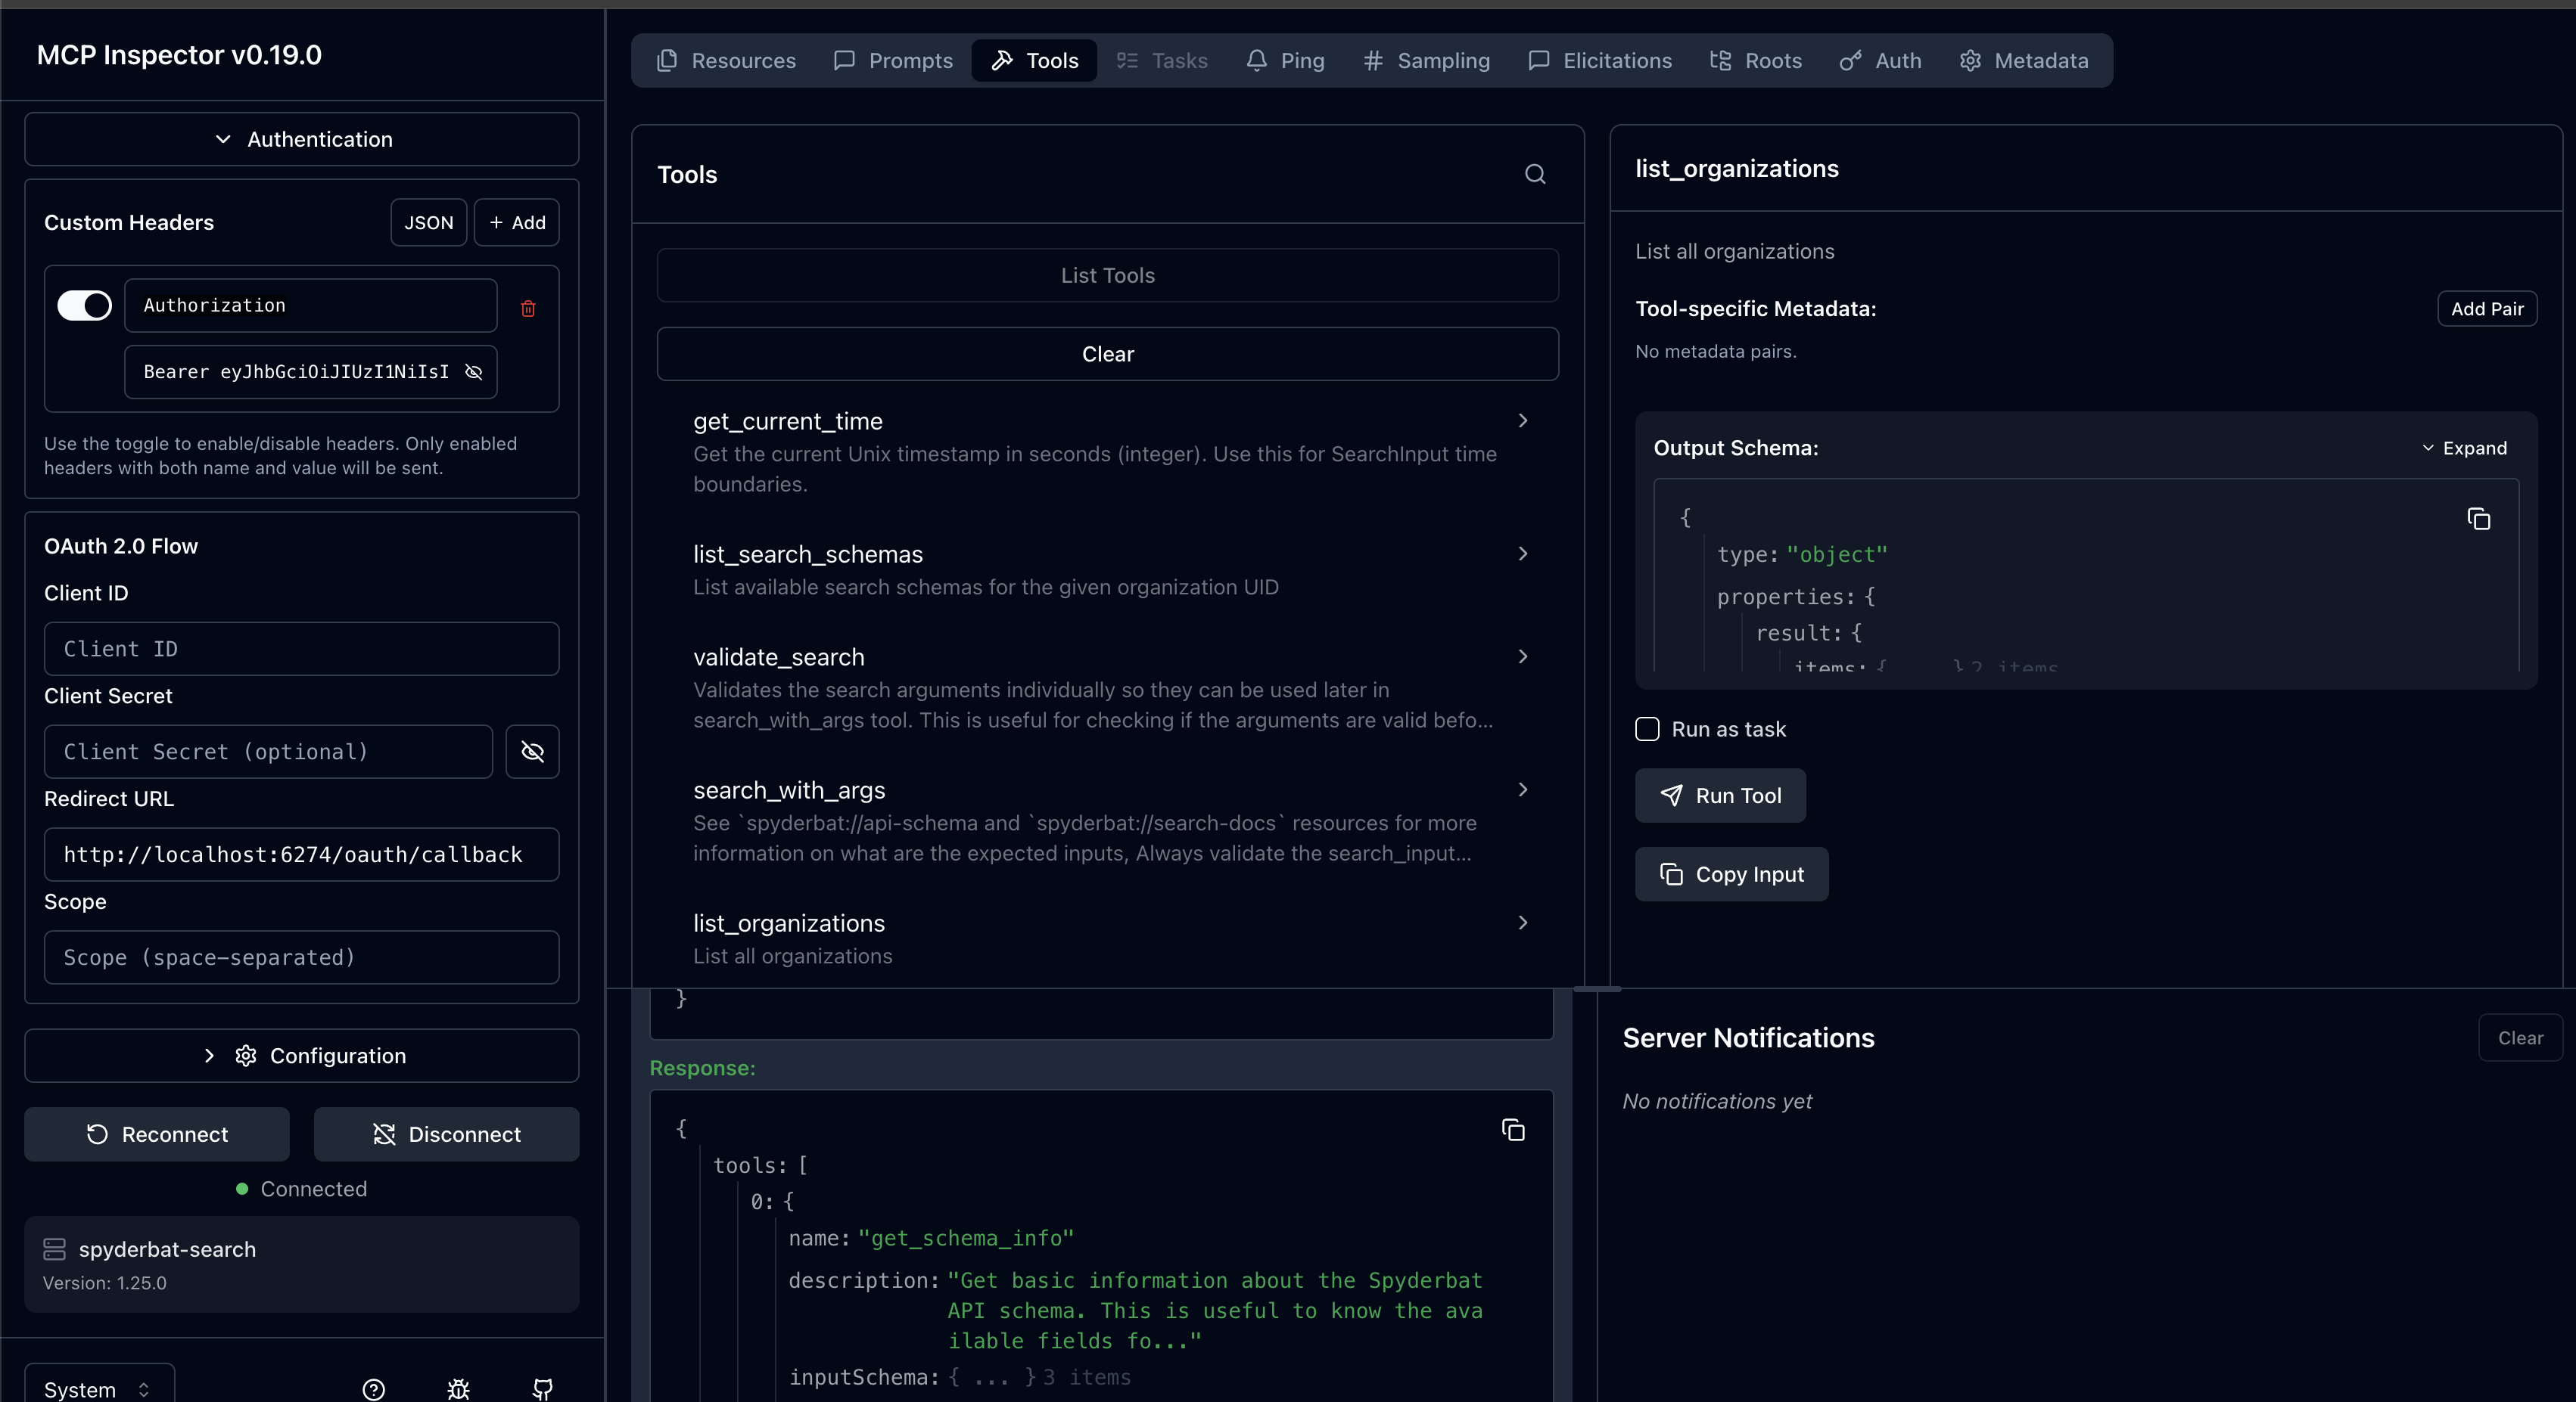
Task: Switch to the Resources tab
Action: tap(726, 61)
